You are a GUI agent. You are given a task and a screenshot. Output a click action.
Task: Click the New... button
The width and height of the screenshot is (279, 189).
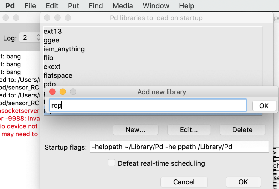[135, 130]
